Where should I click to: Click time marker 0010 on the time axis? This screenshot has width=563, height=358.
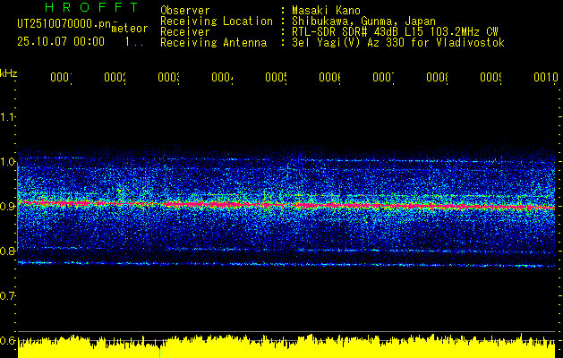point(546,77)
